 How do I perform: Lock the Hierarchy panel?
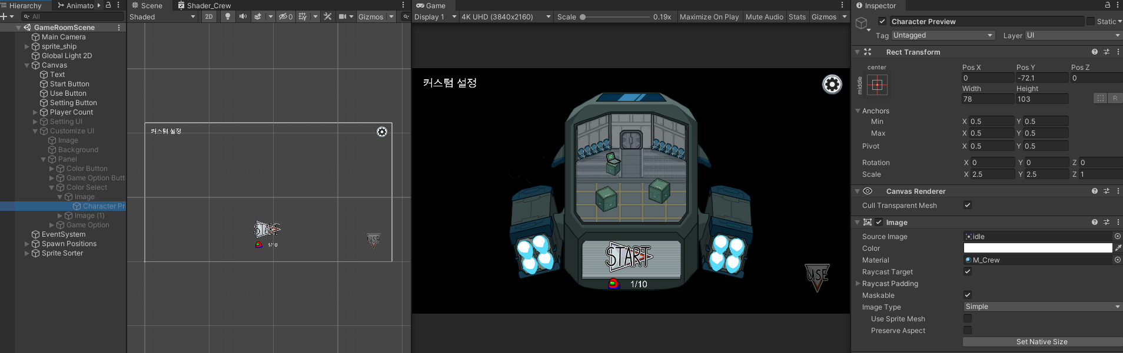108,5
